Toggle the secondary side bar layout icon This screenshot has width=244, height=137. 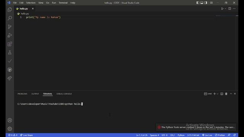click(x=206, y=3)
